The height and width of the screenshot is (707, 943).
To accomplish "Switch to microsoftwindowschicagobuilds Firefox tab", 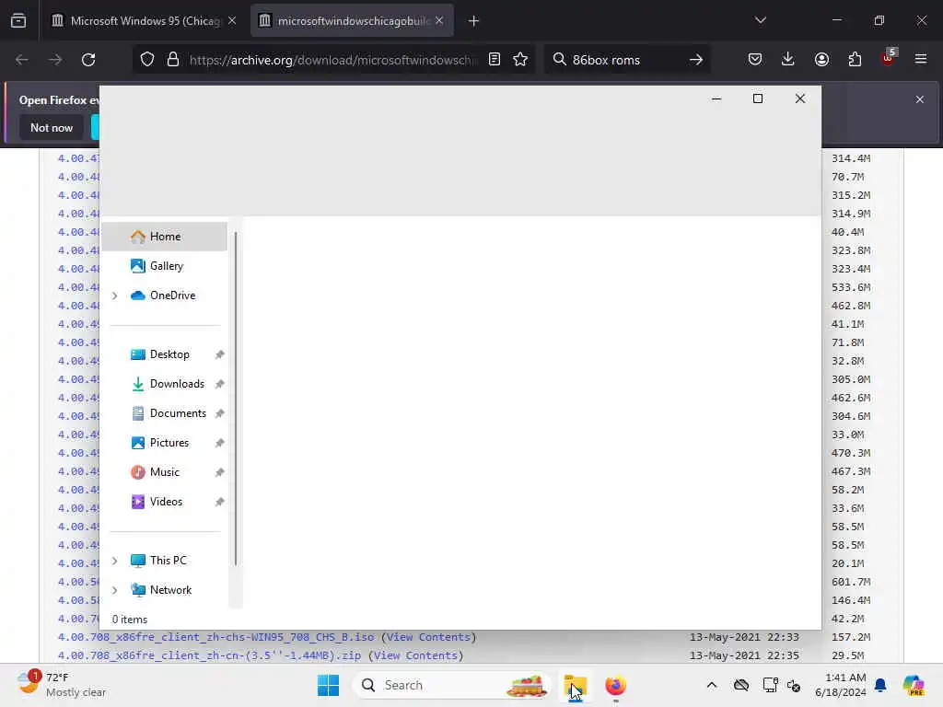I will pos(351,20).
